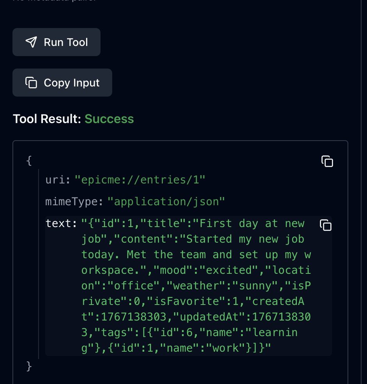Click the mimeType key label
This screenshot has height=384, width=367.
coord(74,202)
